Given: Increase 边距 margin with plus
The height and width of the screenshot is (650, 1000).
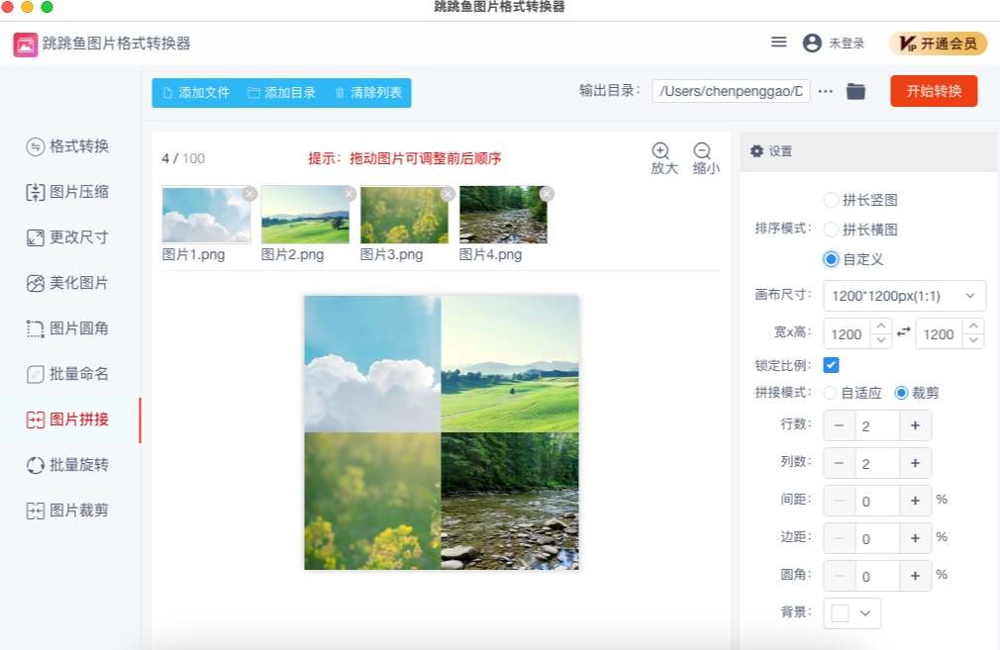Looking at the screenshot, I should [x=915, y=538].
